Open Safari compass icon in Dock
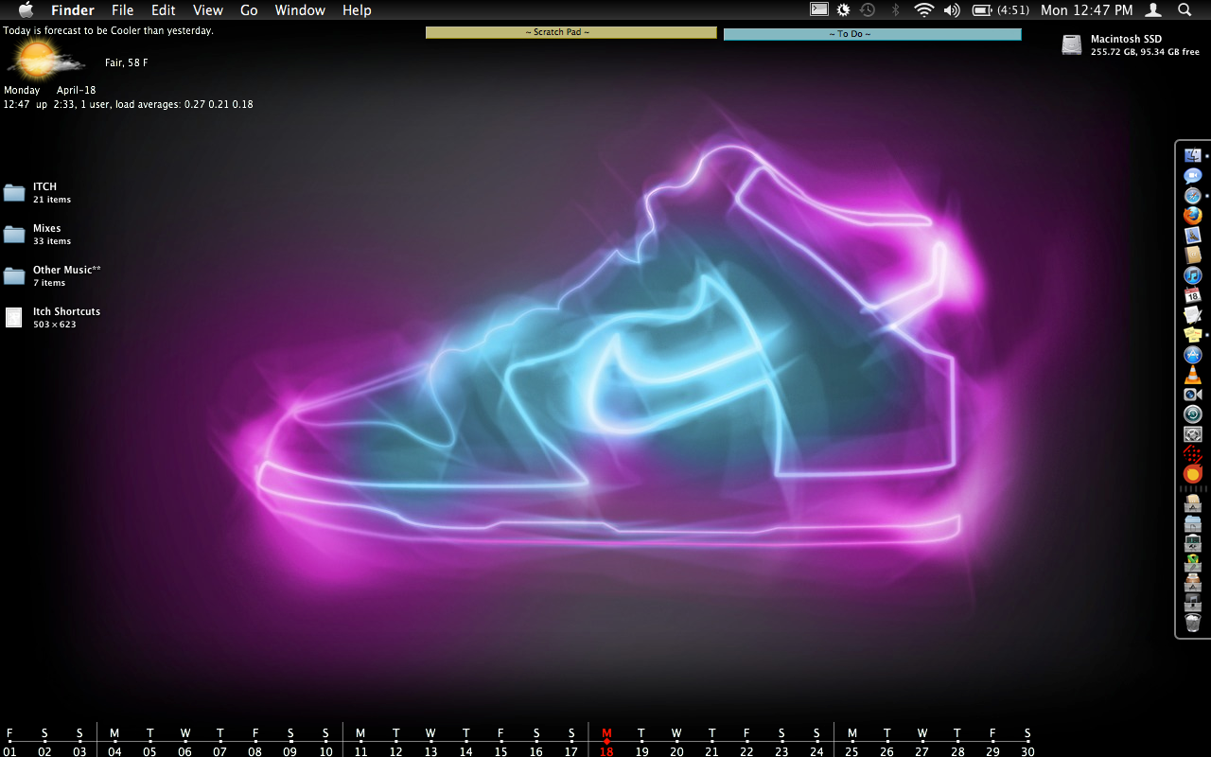This screenshot has height=757, width=1211. pos(1192,195)
